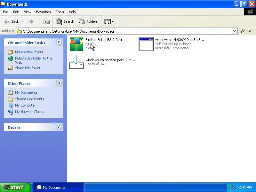256x192 pixels.
Task: Click the My Computer icon in sidebar
Action: pos(11,106)
